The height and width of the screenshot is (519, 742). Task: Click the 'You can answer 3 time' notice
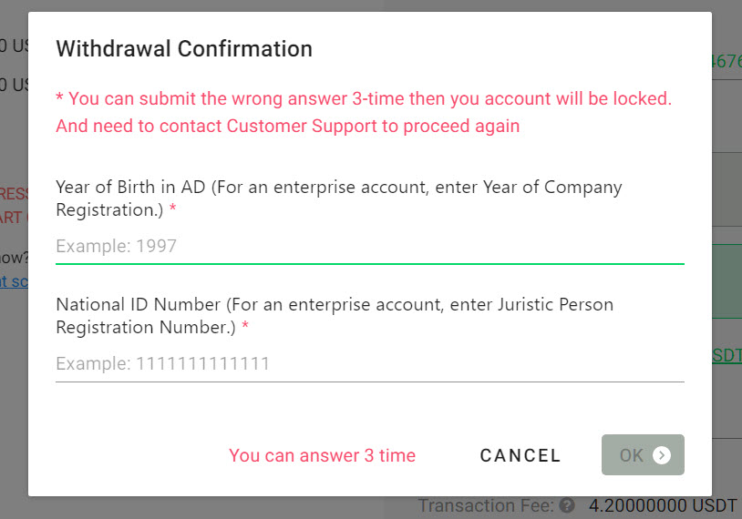pos(322,455)
